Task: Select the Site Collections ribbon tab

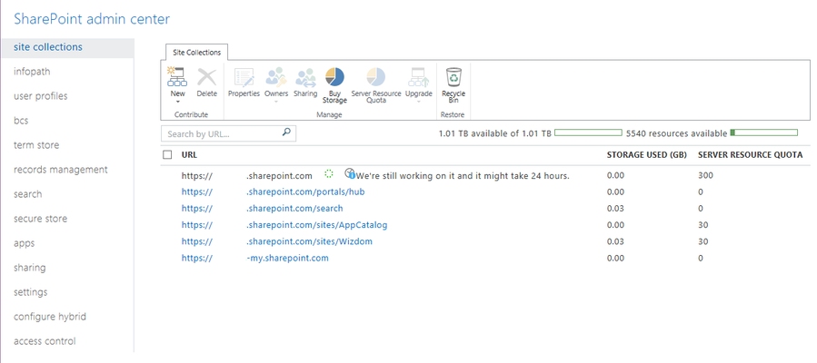Action: pyautogui.click(x=196, y=53)
